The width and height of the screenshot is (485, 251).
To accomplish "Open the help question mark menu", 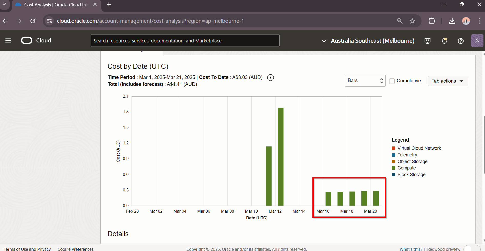I will pos(461,41).
